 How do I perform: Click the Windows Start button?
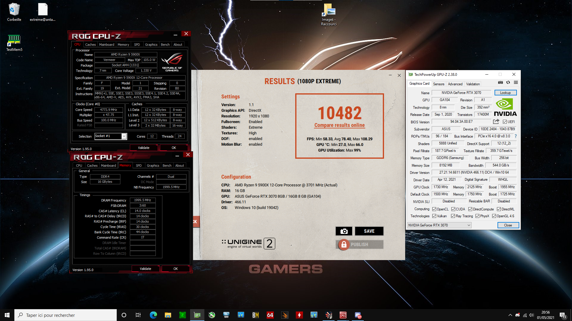[7, 315]
